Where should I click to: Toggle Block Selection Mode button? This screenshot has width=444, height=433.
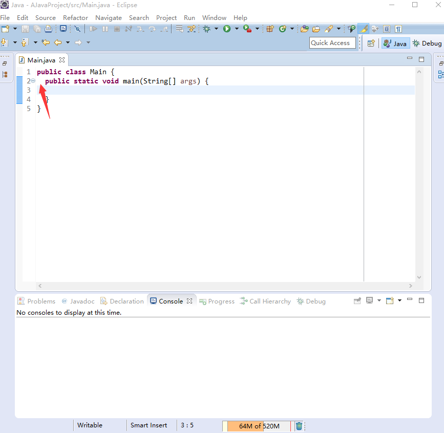[387, 29]
